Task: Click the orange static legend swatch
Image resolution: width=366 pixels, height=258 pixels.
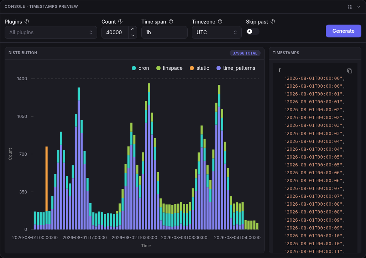Action: pos(192,68)
